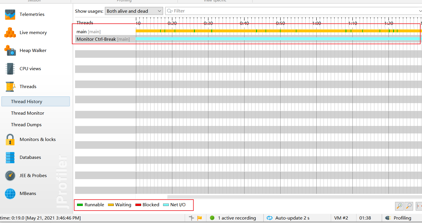Open the Telemetries section icon
This screenshot has width=422, height=223.
(10, 14)
